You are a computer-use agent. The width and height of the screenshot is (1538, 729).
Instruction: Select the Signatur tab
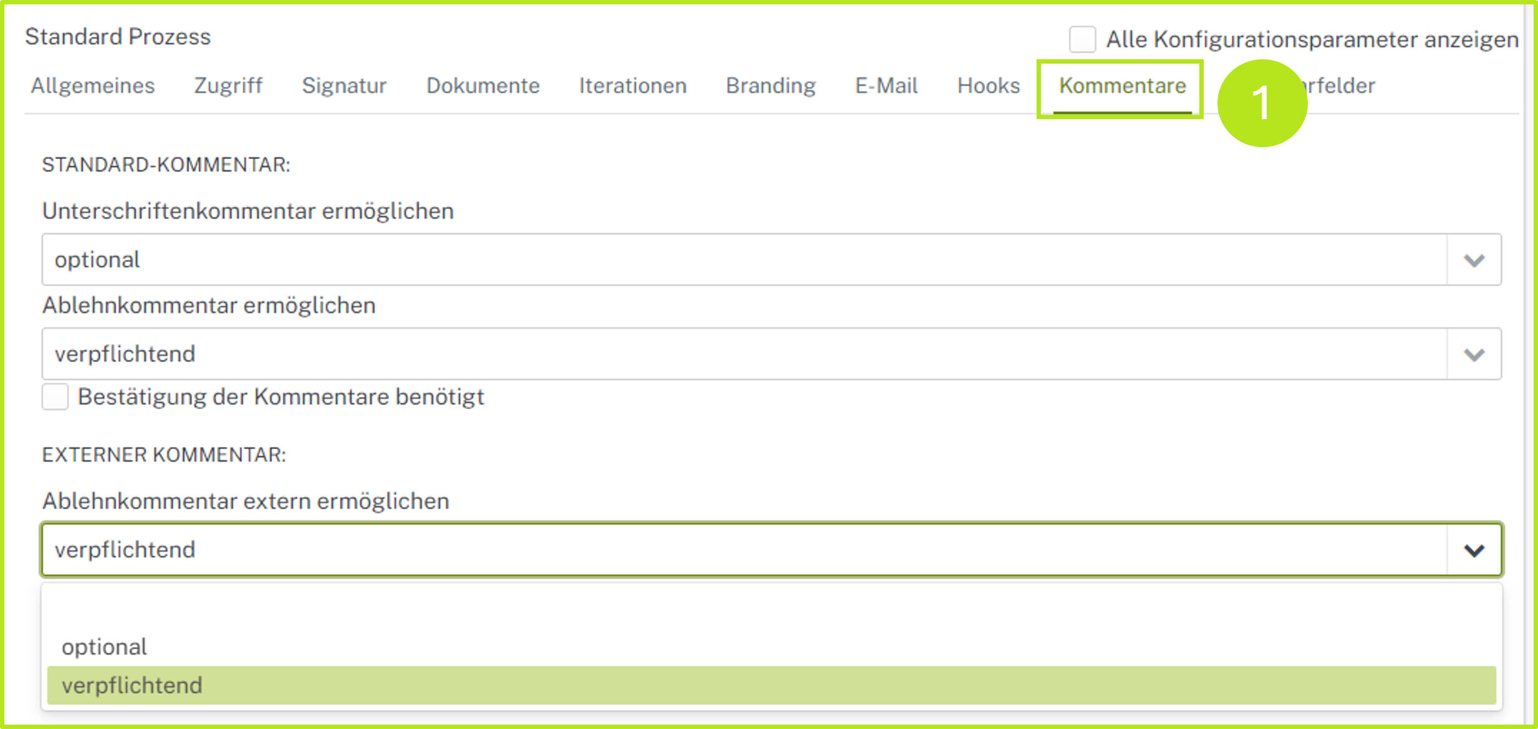[x=344, y=86]
